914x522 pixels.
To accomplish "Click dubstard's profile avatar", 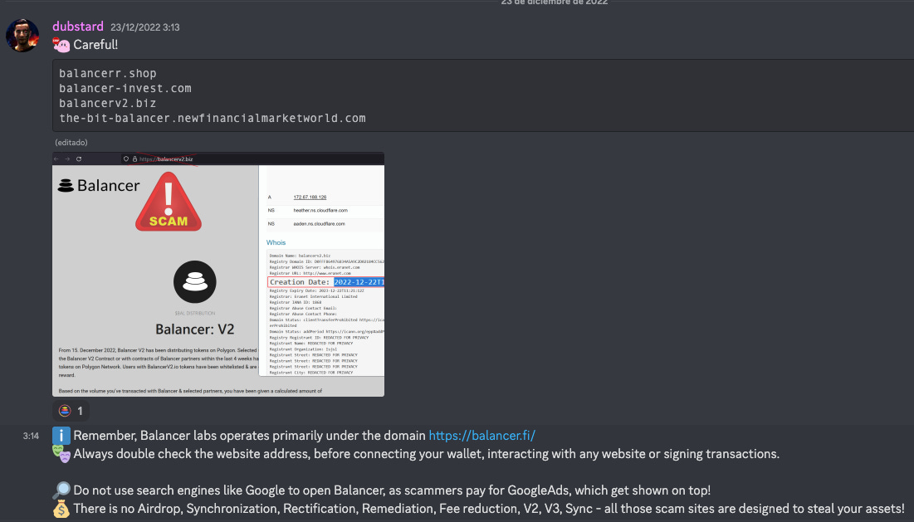I will [x=22, y=36].
